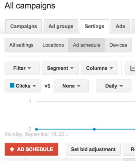Switch to the Campaigns tab
Screen dimensions: 136x161
pos(24,26)
